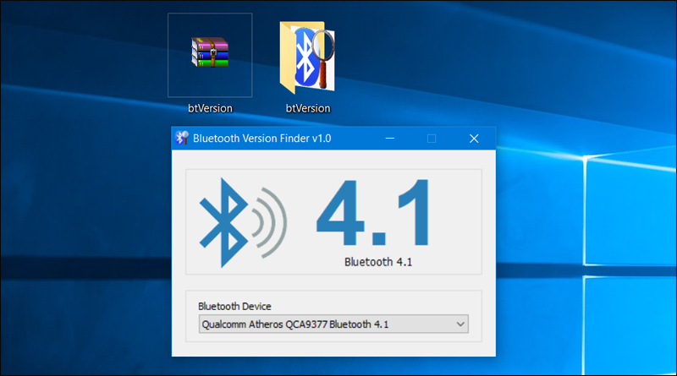Screen dimensions: 677x376
Task: Expand the Bluetooth Device dropdown arrow
Action: [460, 324]
